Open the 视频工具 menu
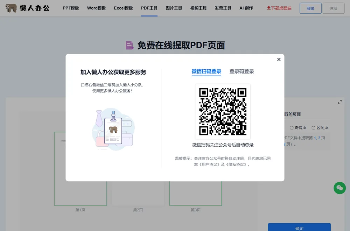 198,8
